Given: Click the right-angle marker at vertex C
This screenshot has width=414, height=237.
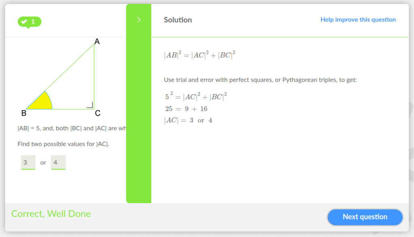Looking at the screenshot, I should (90, 105).
